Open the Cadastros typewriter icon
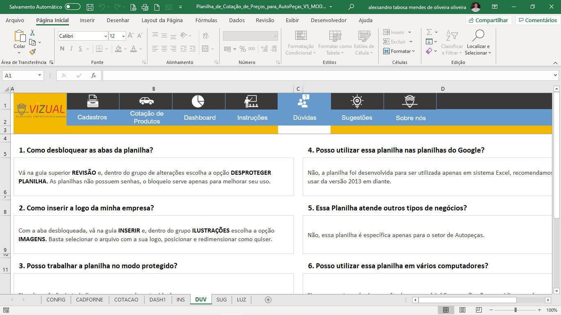This screenshot has width=561, height=315. point(92,101)
